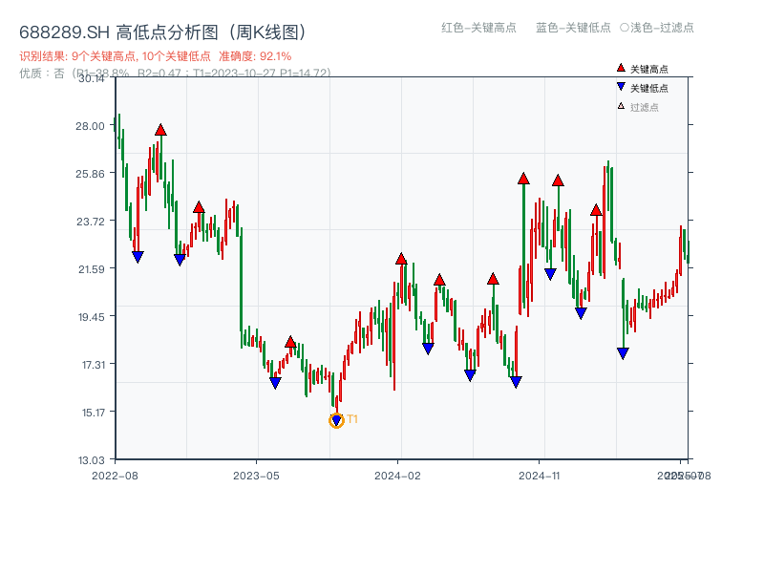Toggle the greyed 过滤点 legend label
Viewport: 764px width, 573px height.
[645, 107]
